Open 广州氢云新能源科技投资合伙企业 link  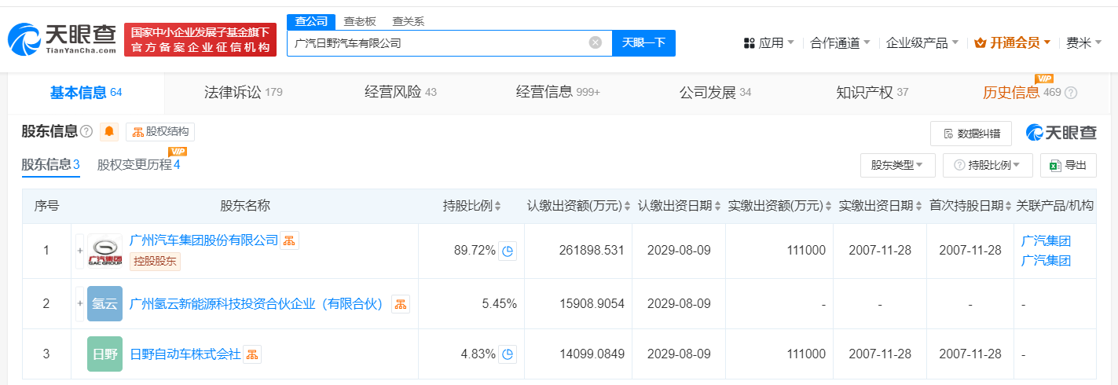(x=258, y=303)
